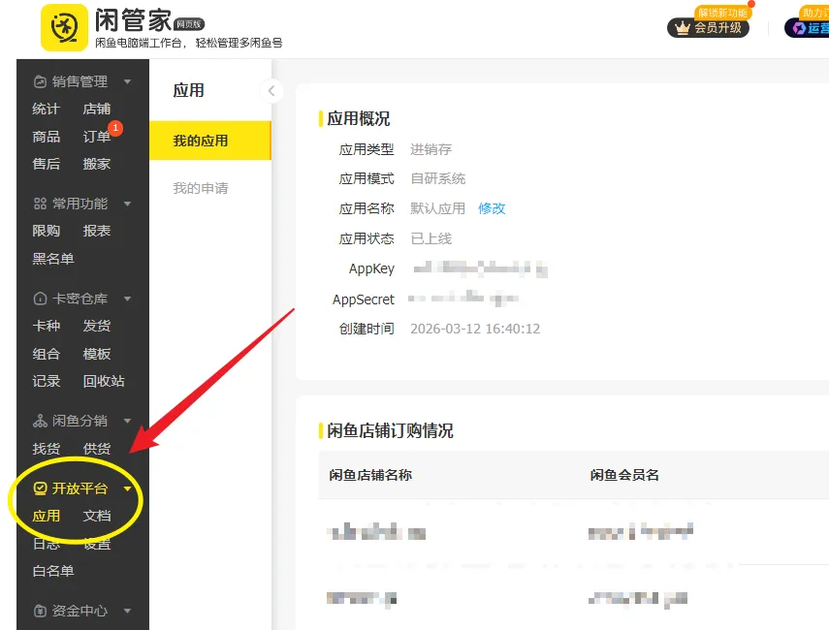Open the 订单 page
Viewport: 829px width, 630px height.
(x=97, y=137)
